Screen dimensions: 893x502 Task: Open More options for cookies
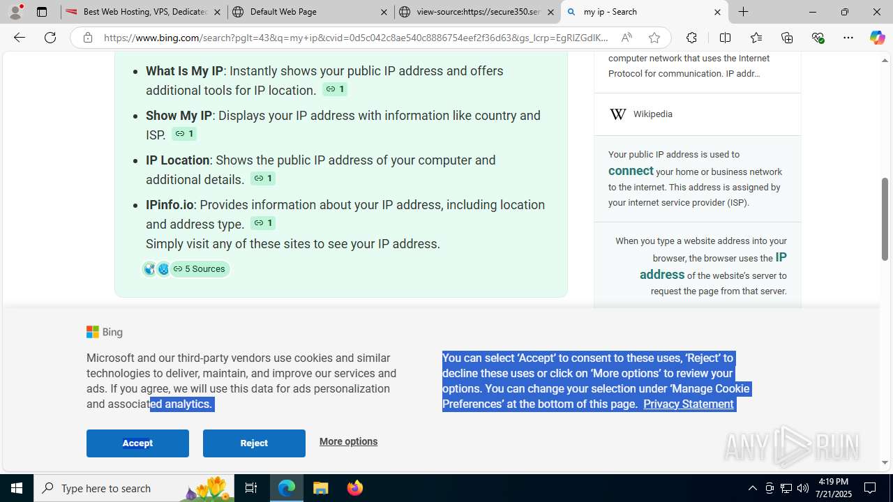348,441
